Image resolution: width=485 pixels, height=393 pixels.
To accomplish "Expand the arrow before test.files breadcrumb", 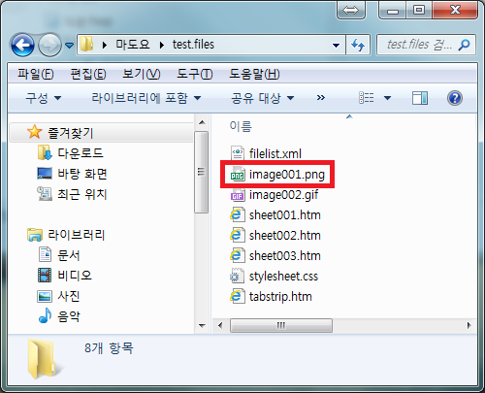I will tap(162, 45).
